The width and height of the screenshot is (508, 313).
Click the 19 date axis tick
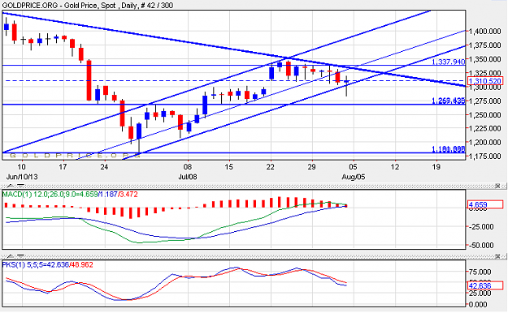coord(436,167)
